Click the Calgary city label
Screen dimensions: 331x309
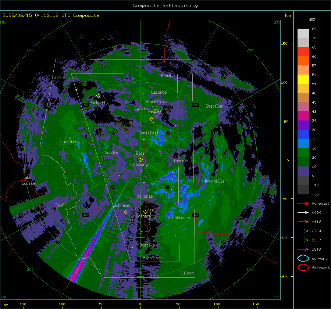[x=143, y=216]
